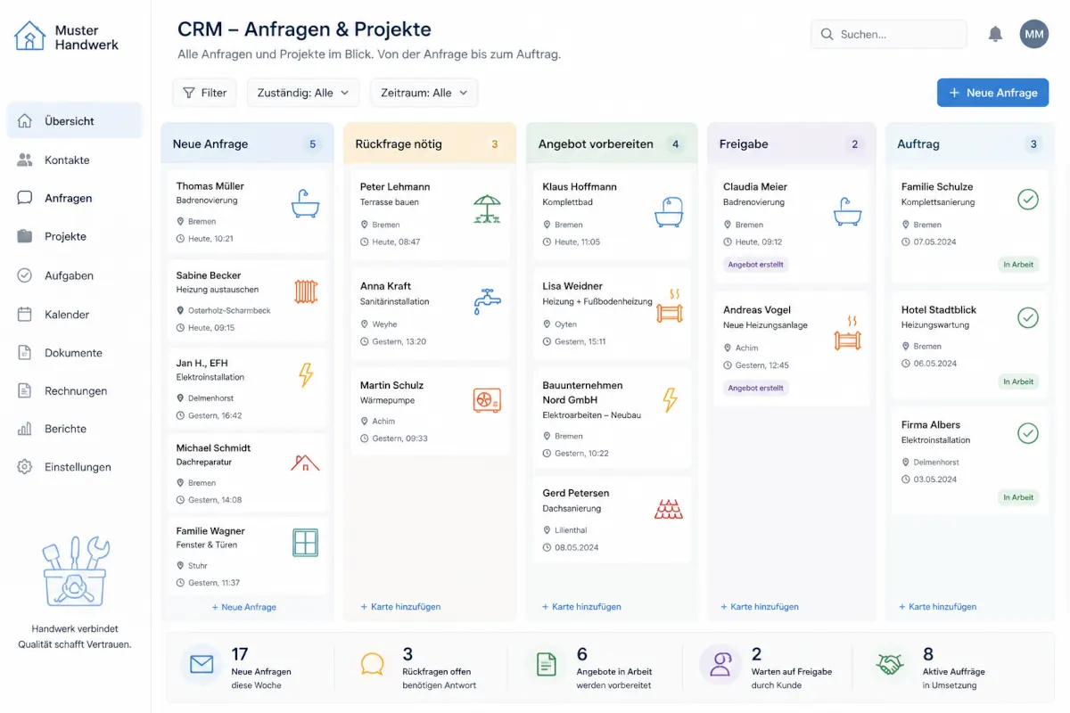This screenshot has height=713, width=1070.
Task: Open the notifications bell
Action: tap(995, 34)
